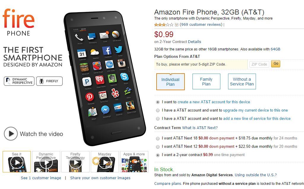Open the Apps & more thumbnail

pos(134,162)
